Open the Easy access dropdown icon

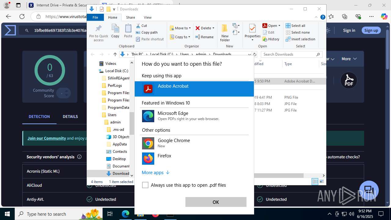click(236, 32)
